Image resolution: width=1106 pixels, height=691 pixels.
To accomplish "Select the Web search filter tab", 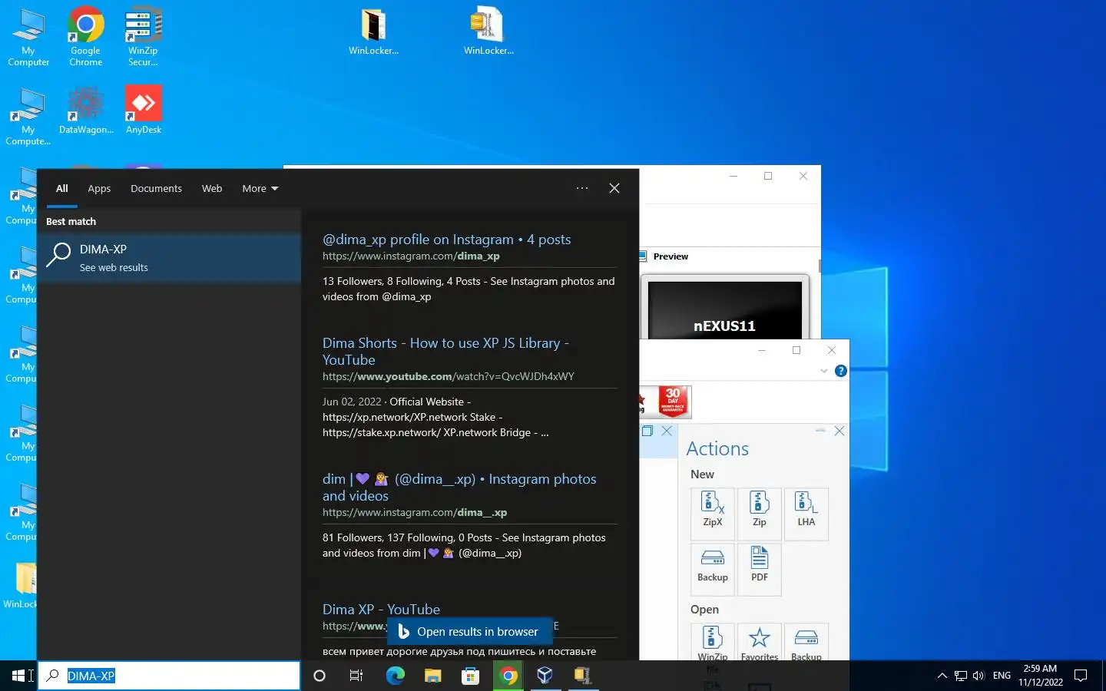I will coord(212,188).
